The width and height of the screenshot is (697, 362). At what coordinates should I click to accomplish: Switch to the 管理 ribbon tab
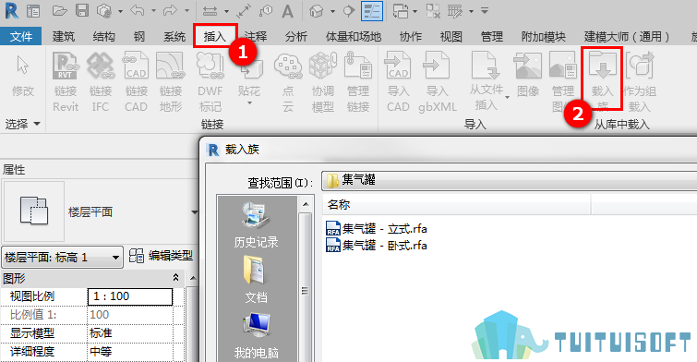coord(492,36)
